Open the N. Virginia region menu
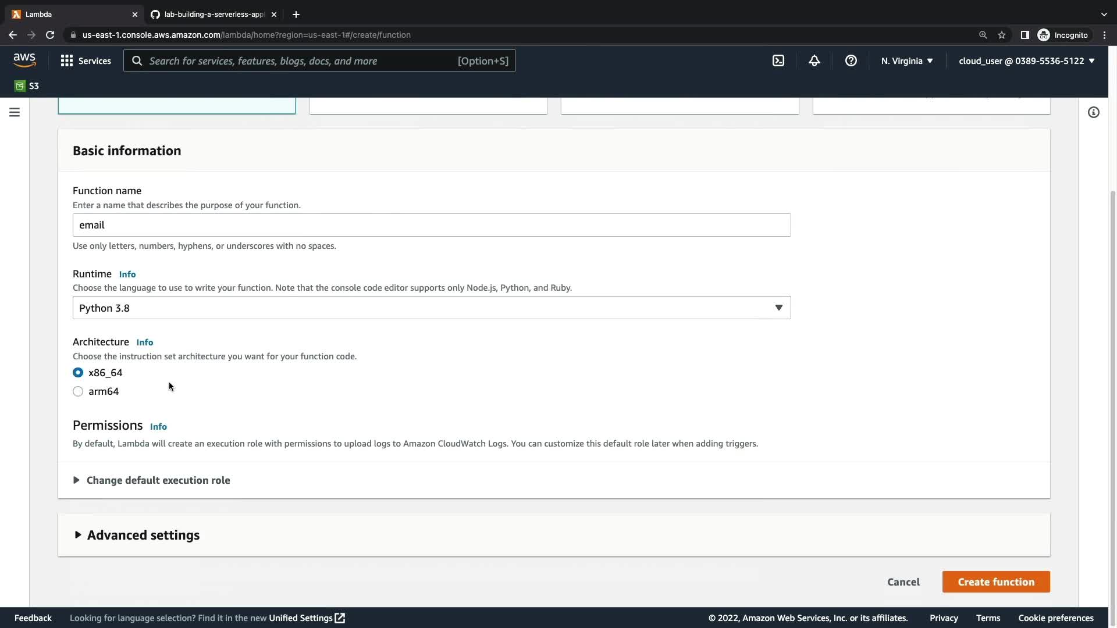The width and height of the screenshot is (1117, 628). click(906, 60)
